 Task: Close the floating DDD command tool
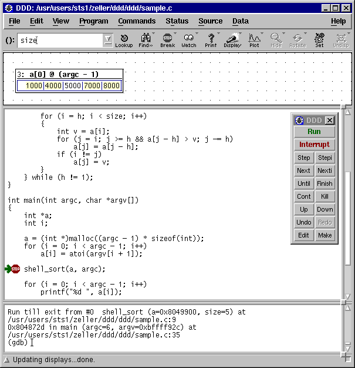click(x=330, y=121)
